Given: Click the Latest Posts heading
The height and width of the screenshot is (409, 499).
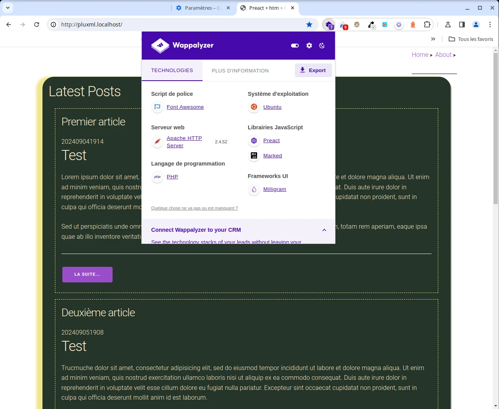Looking at the screenshot, I should tap(85, 91).
